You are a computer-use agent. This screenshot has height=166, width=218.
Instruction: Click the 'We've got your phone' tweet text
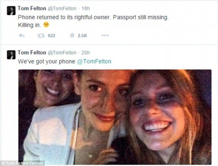[47, 61]
